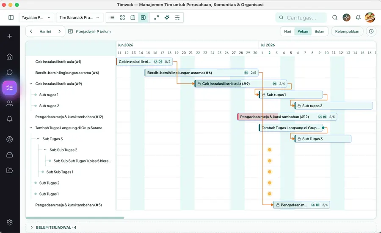381x233 pixels.
Task: Click yellow marker on Sub Sub Tugas 2 row
Action: point(270,150)
